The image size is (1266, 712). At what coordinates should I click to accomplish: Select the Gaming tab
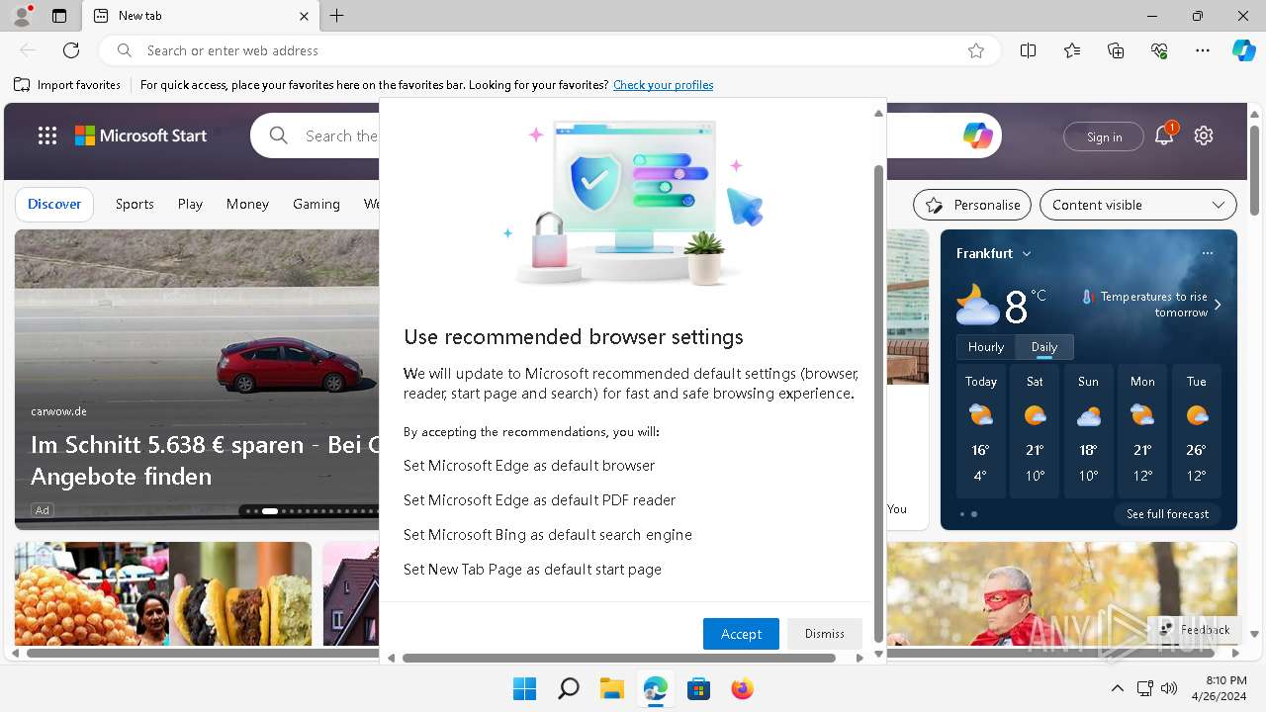coord(316,204)
